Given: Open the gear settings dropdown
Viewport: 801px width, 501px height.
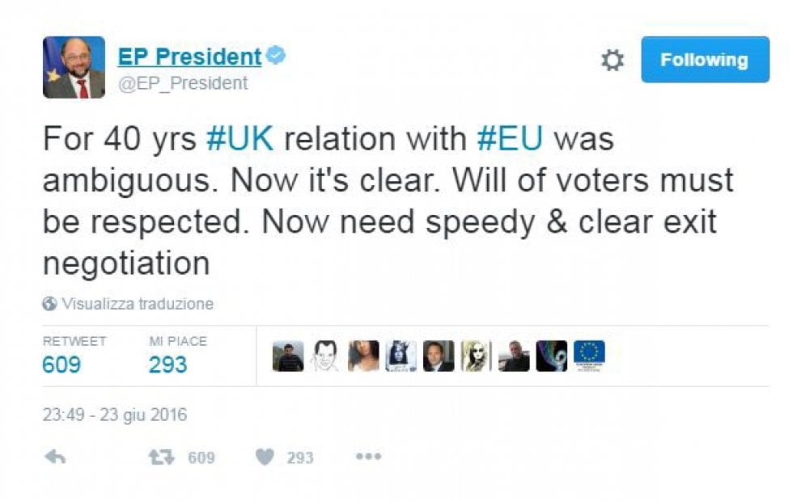Looking at the screenshot, I should [x=612, y=61].
